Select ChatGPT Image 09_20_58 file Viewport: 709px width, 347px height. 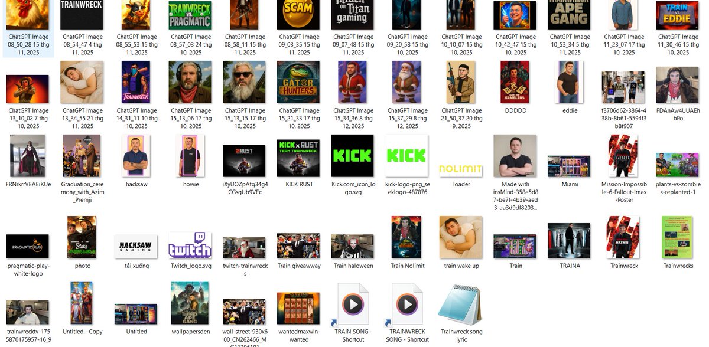pos(406,15)
